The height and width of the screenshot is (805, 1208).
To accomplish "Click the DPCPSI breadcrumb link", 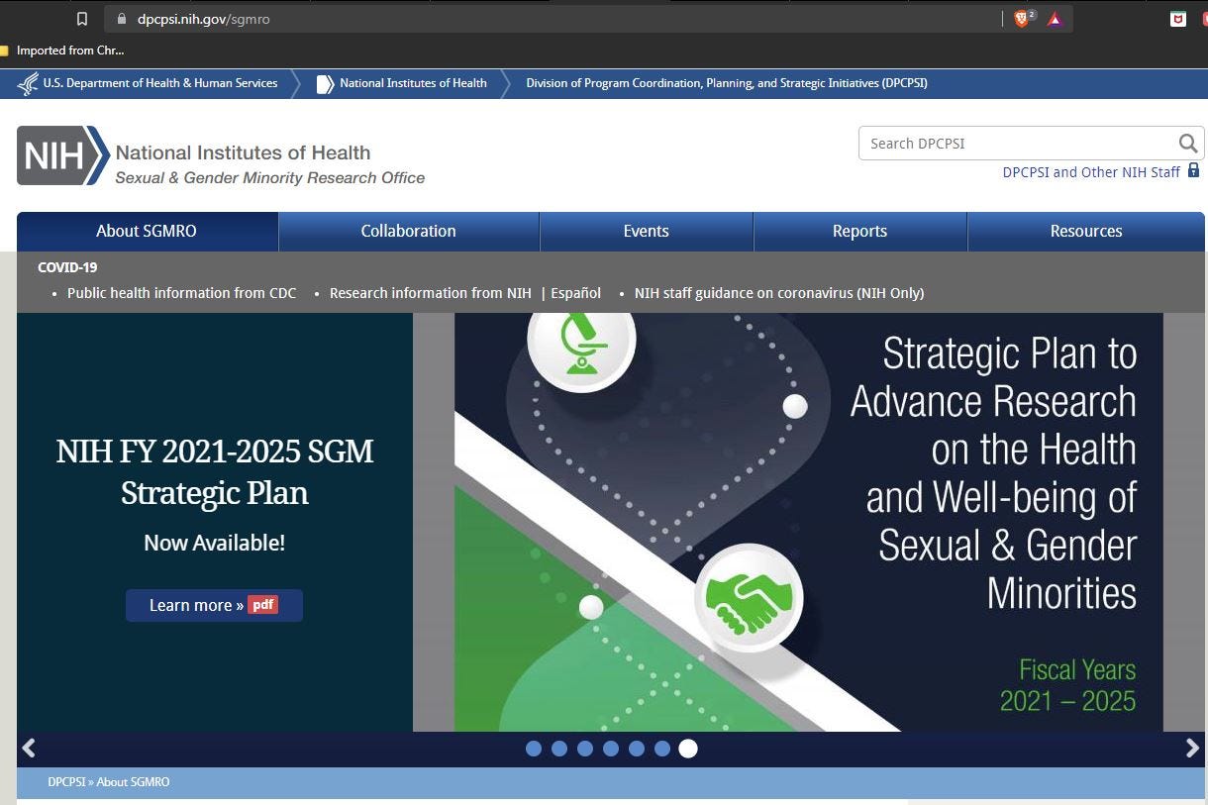I will 65,782.
